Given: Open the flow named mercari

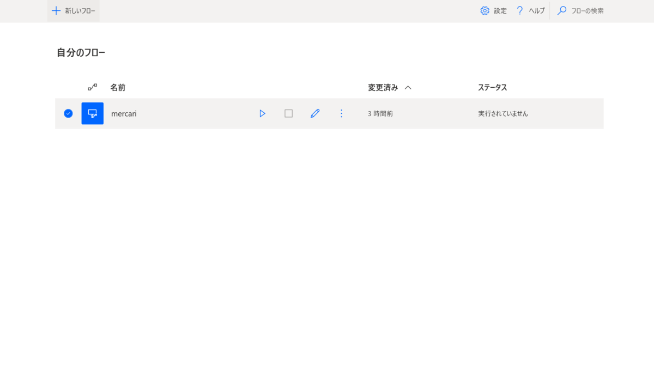Looking at the screenshot, I should (x=124, y=113).
